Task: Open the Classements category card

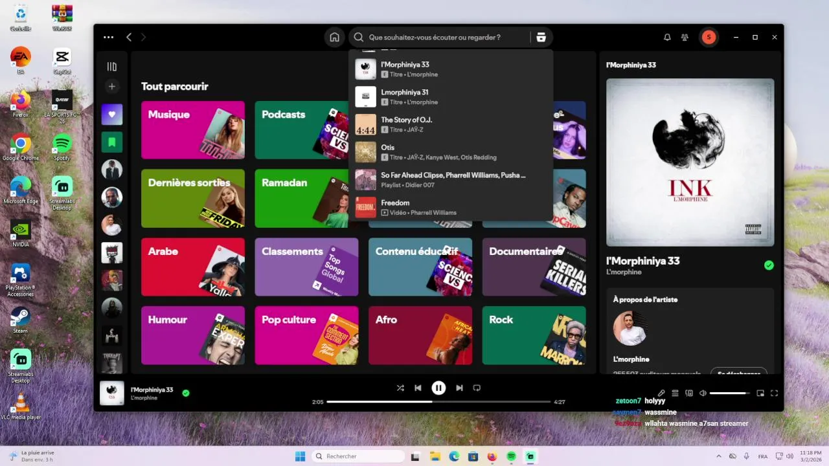Action: tap(306, 267)
